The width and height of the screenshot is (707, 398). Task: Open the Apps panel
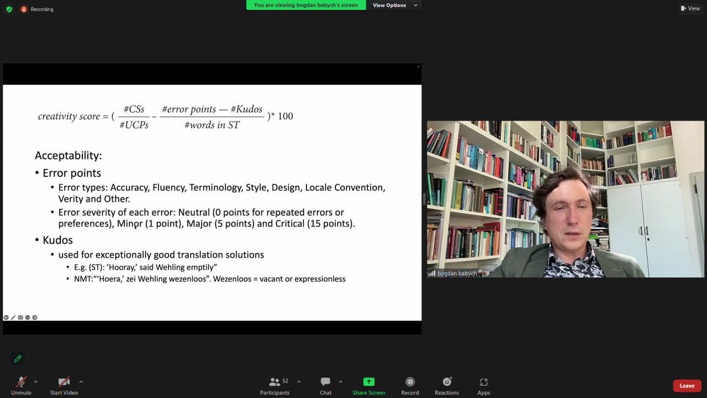[x=484, y=385]
